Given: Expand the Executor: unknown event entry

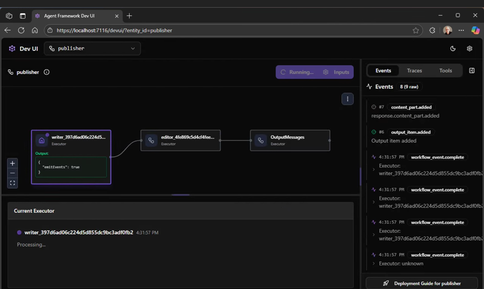Looking at the screenshot, I should pyautogui.click(x=374, y=263).
